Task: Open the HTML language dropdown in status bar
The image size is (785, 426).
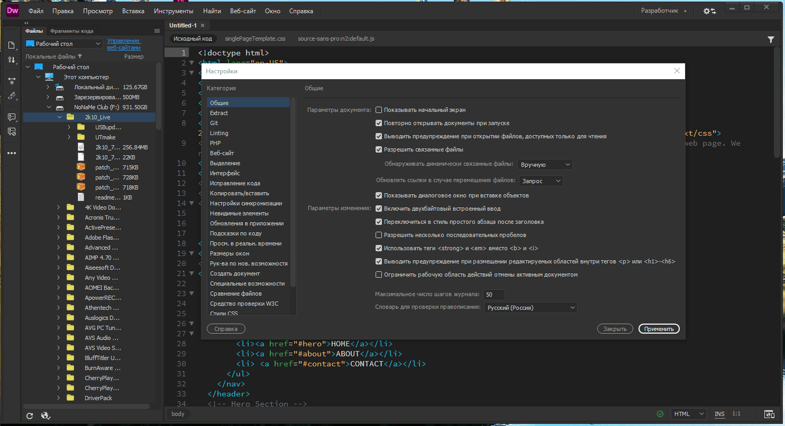Action: [x=689, y=414]
